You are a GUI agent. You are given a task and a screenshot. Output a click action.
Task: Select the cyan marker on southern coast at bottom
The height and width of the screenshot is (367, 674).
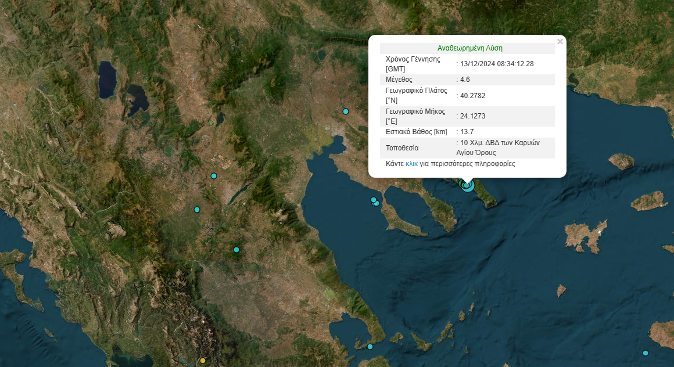tap(370, 347)
